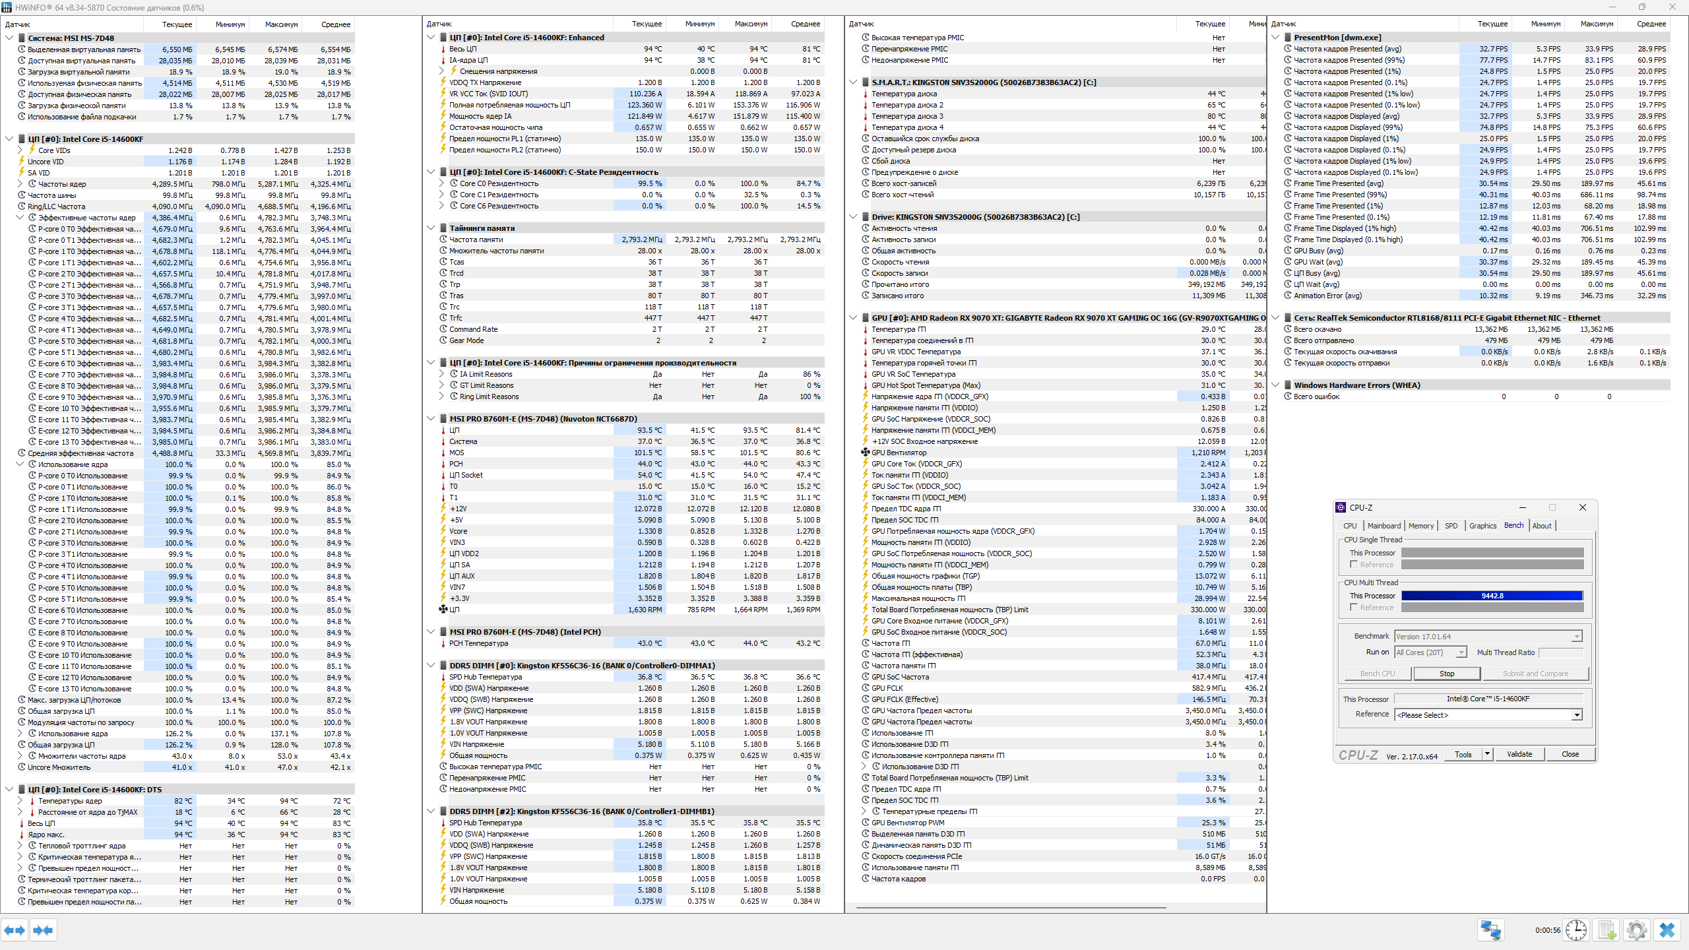Click the Validate button in CPU-Z
1689x950 pixels.
[1519, 754]
